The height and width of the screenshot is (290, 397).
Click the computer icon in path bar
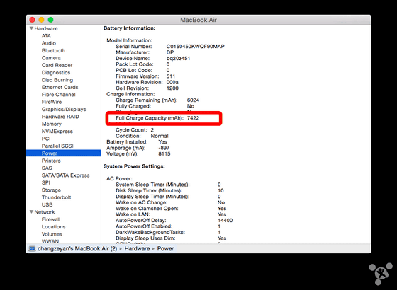32,248
